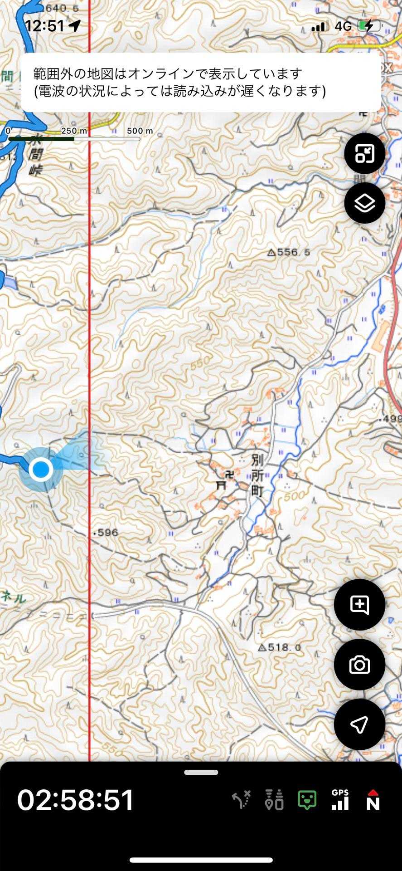402x871 pixels.
Task: Open the camera to take a photo
Action: [x=359, y=665]
